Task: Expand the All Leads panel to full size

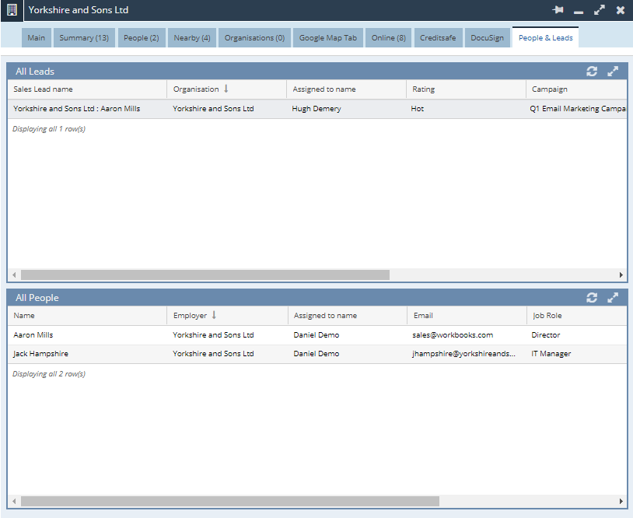Action: (613, 72)
